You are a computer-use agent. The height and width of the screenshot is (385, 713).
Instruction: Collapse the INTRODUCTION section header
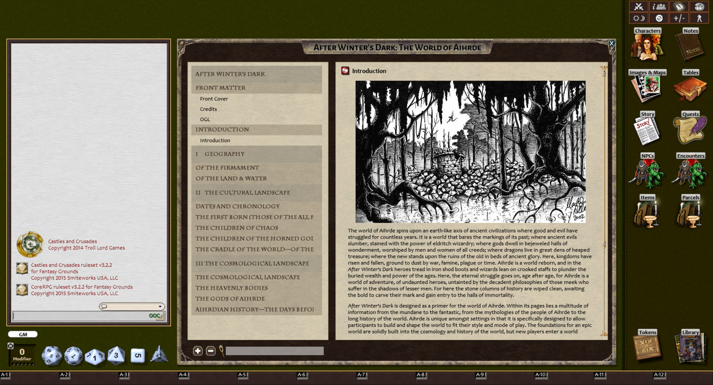pyautogui.click(x=256, y=130)
